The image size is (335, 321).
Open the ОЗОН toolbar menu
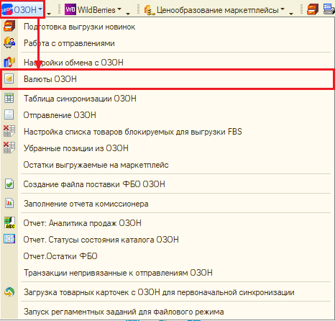pyautogui.click(x=22, y=9)
